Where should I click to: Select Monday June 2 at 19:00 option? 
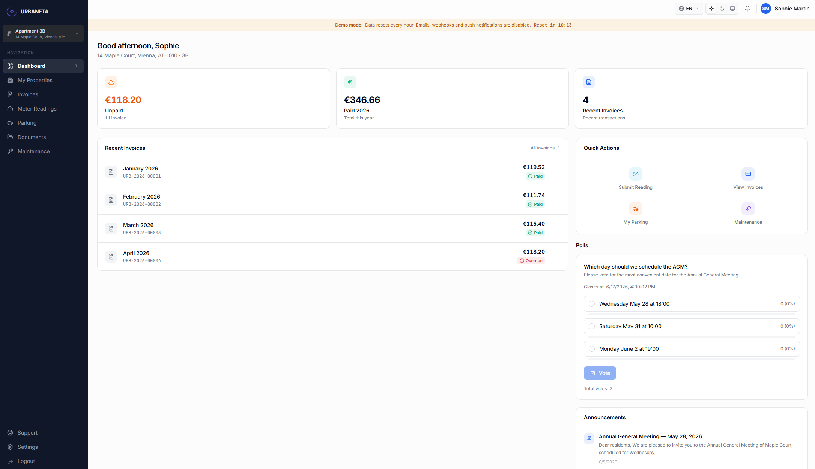[x=692, y=349]
